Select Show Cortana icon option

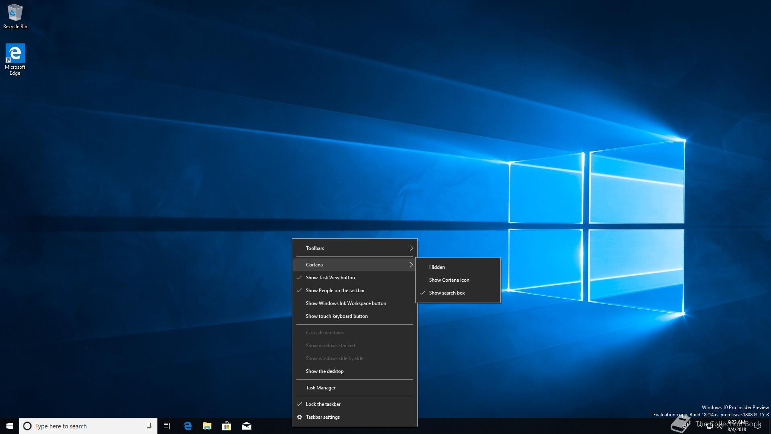449,280
